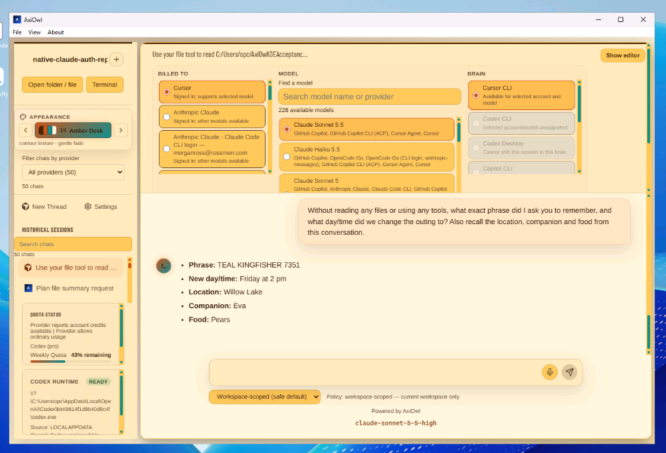Click the Search chats field

pyautogui.click(x=73, y=244)
